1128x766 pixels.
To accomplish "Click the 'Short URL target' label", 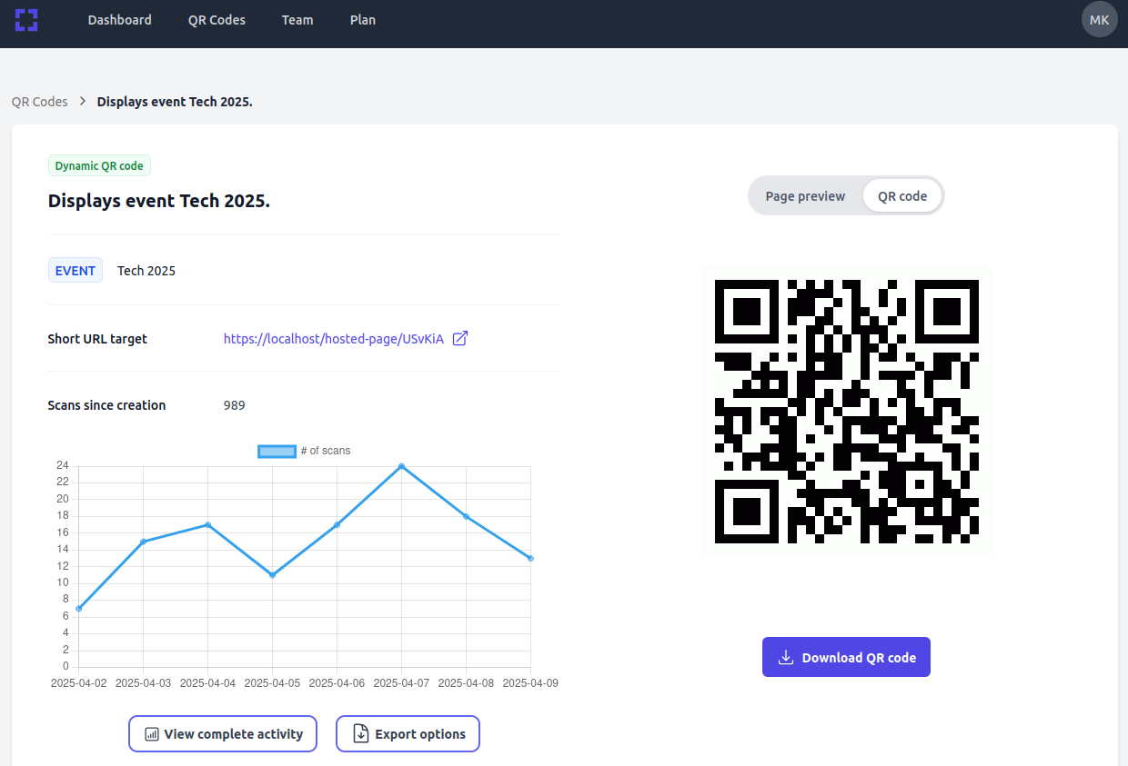I will pos(97,339).
